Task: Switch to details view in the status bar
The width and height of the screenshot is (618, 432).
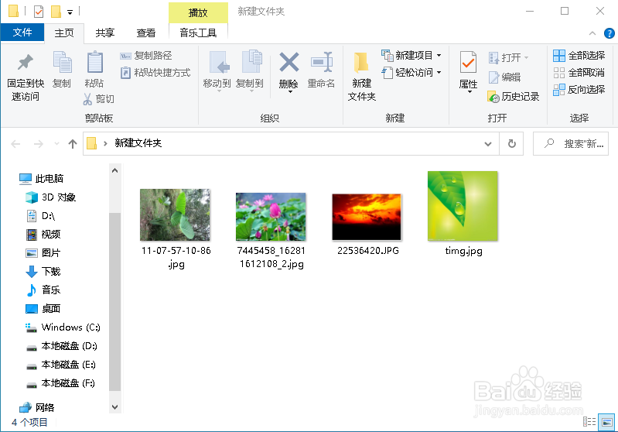Action: click(x=589, y=422)
